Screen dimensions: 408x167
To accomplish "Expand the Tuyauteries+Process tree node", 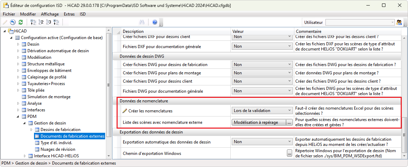I will (x=19, y=84).
